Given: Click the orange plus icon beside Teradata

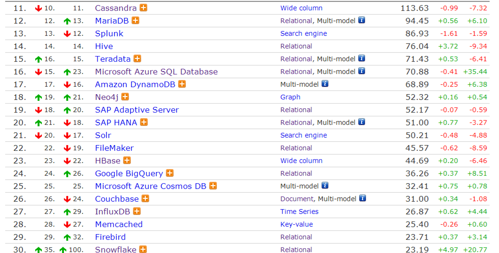Looking at the screenshot, I should [x=137, y=58].
